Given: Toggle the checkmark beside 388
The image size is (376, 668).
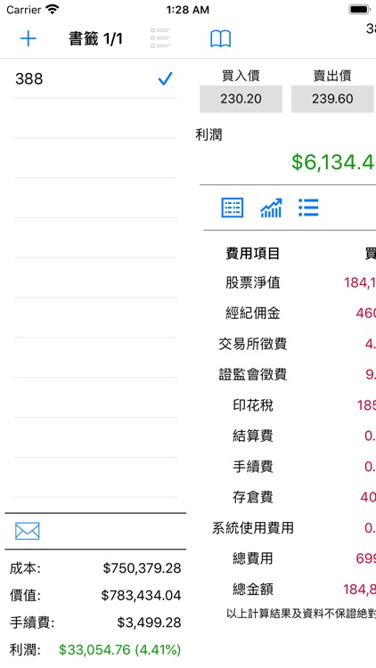Looking at the screenshot, I should [x=165, y=78].
